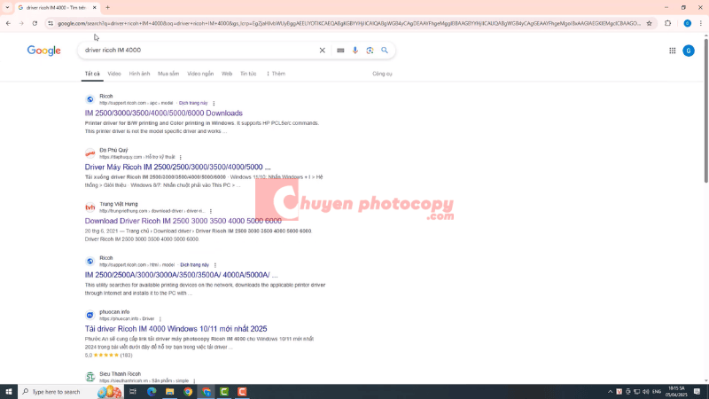Image resolution: width=709 pixels, height=399 pixels.
Task: Click the Google search input field
Action: coord(199,51)
